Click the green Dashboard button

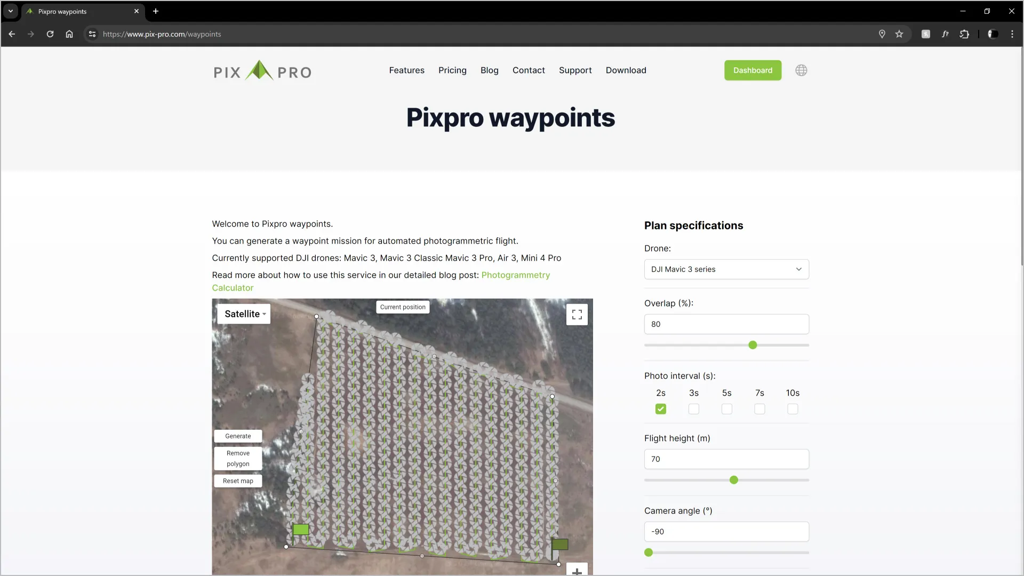pyautogui.click(x=753, y=70)
